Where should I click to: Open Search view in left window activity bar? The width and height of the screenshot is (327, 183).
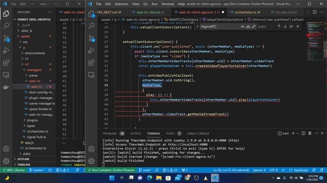6,26
